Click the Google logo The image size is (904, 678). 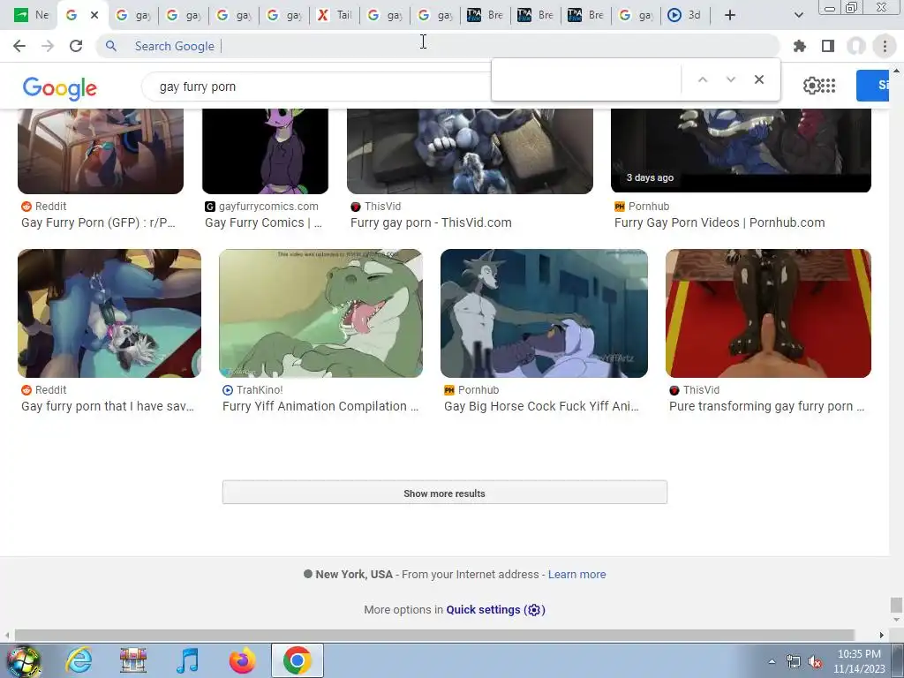[60, 88]
